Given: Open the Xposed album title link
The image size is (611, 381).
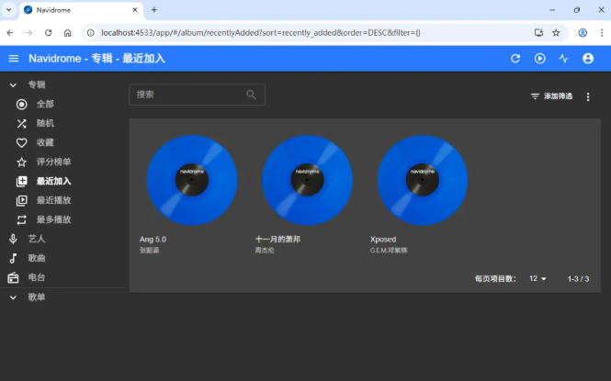Looking at the screenshot, I should point(383,240).
